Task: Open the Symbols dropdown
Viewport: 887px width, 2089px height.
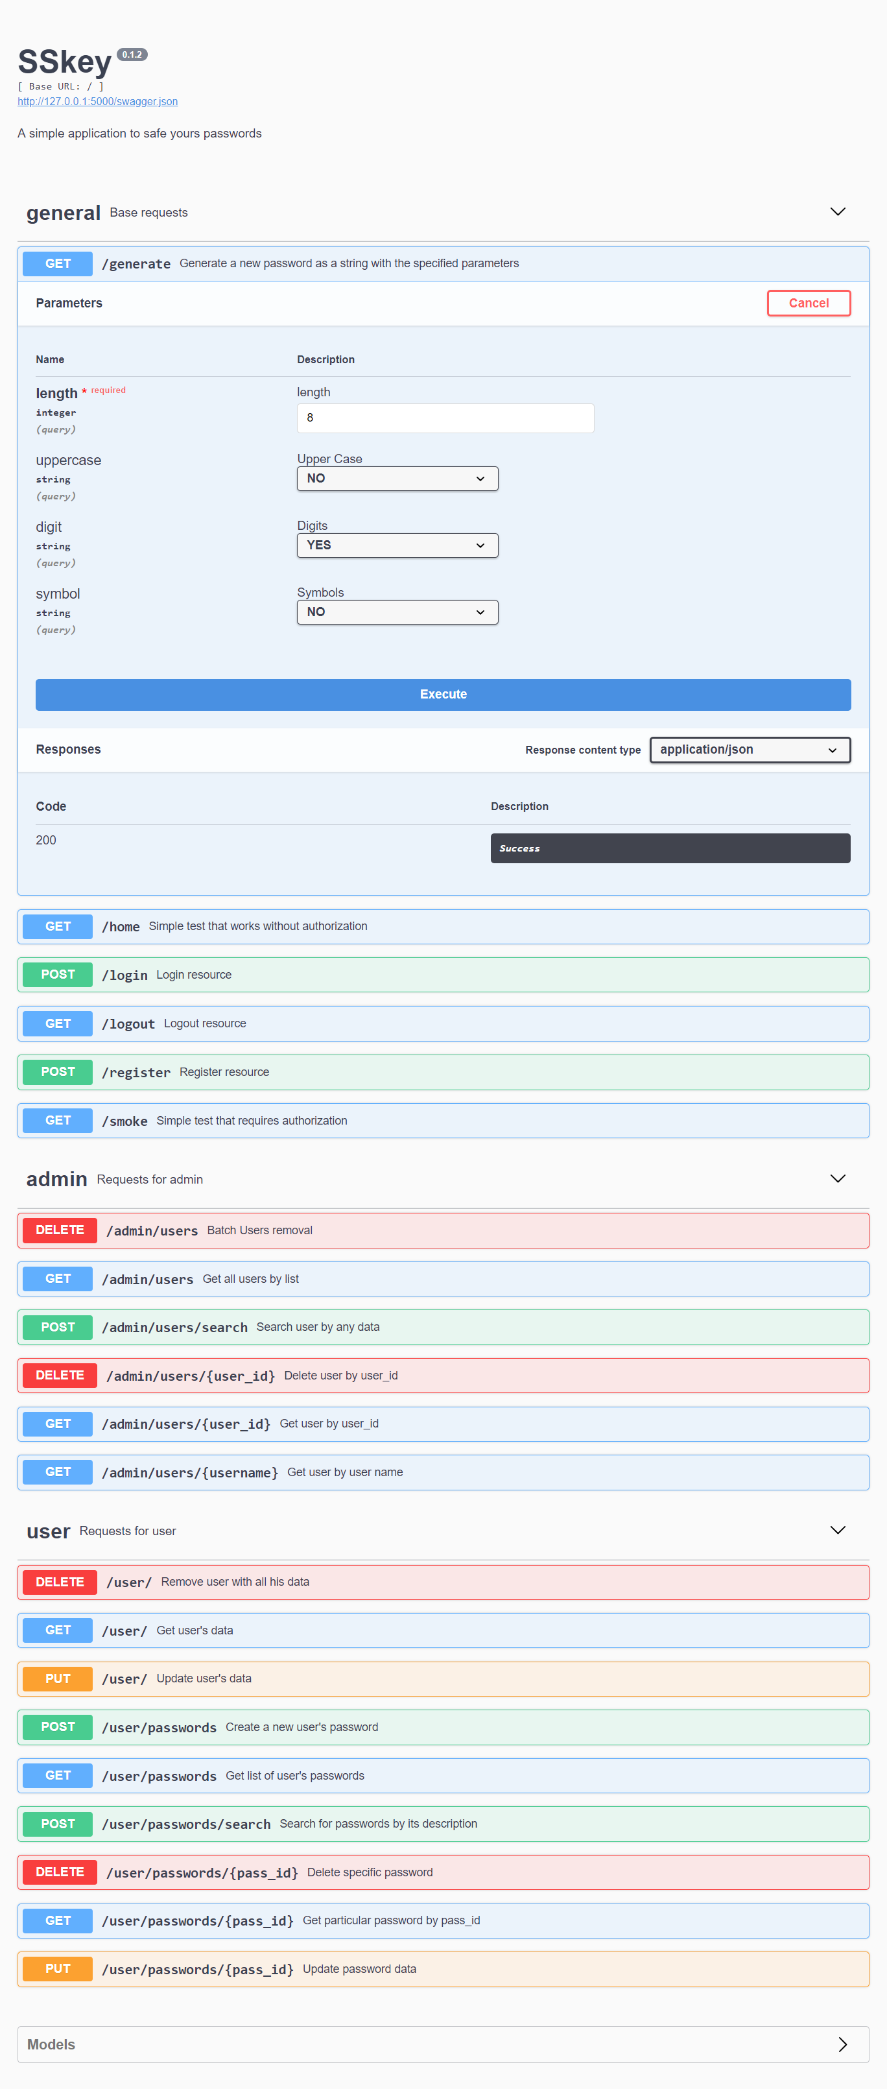Action: tap(397, 612)
